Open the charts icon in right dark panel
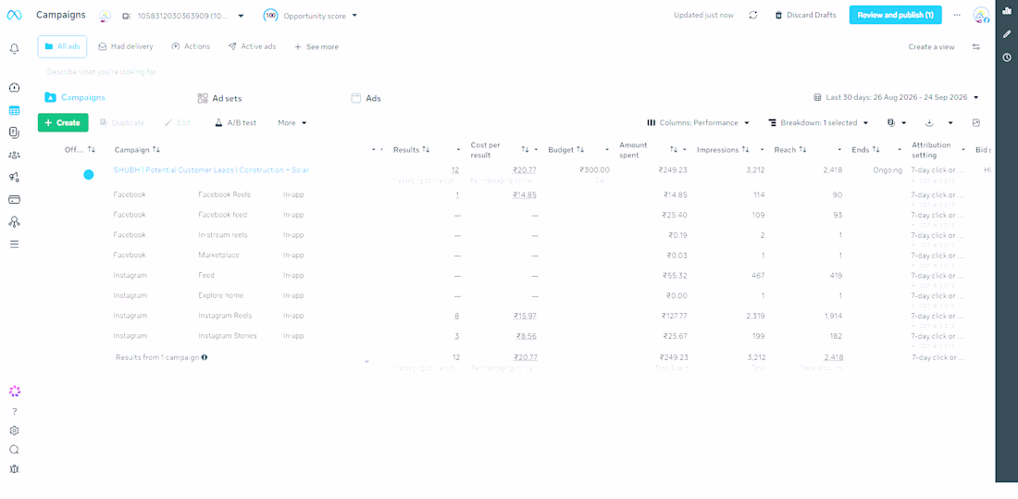The width and height of the screenshot is (1018, 499). 1007,10
